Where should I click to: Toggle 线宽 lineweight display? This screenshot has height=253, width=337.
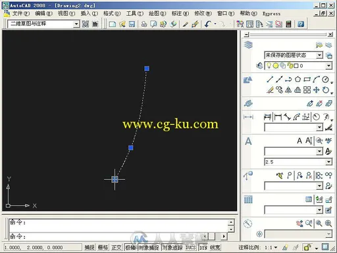[x=215, y=247]
